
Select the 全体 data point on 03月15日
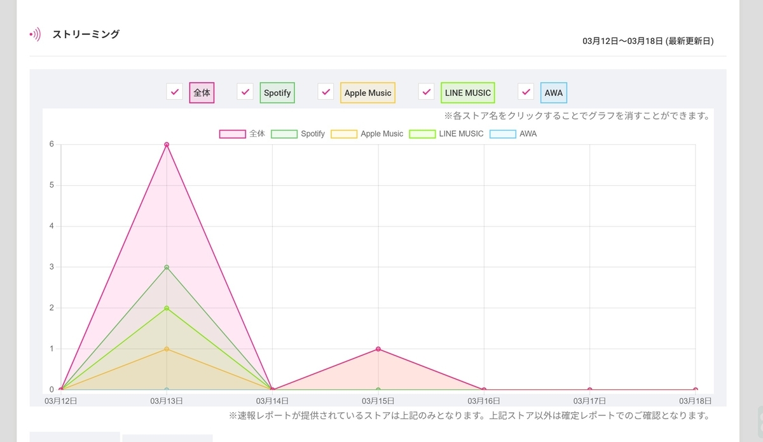378,349
